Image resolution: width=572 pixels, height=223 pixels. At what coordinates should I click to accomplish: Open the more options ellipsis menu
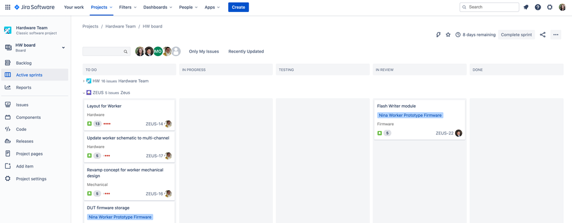pyautogui.click(x=555, y=34)
